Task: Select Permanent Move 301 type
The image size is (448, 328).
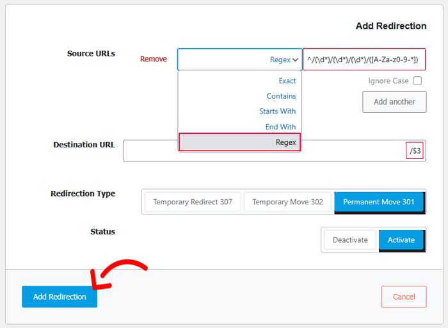Action: (379, 202)
